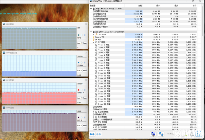205x140 pixels.
Task: Click the dark purple swatch in GPU 温度 window
Action: point(78,117)
